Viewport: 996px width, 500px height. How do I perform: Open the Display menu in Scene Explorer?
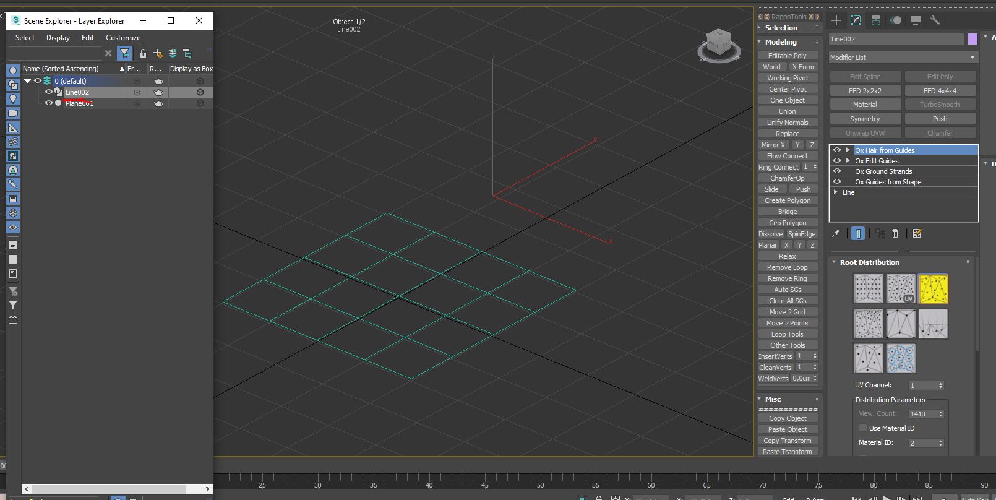58,38
